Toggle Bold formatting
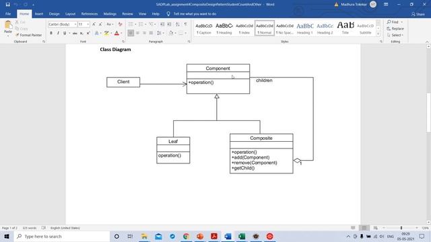Image resolution: width=431 pixels, height=242 pixels. point(51,33)
